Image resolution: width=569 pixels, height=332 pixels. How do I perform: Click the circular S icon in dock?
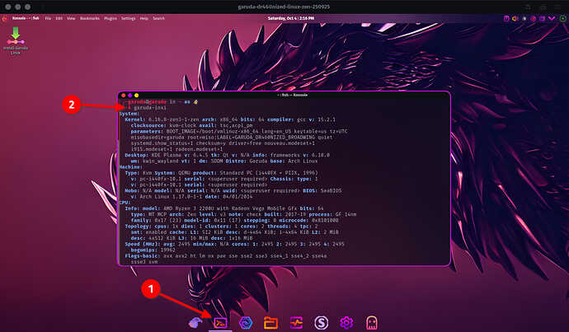(x=322, y=322)
